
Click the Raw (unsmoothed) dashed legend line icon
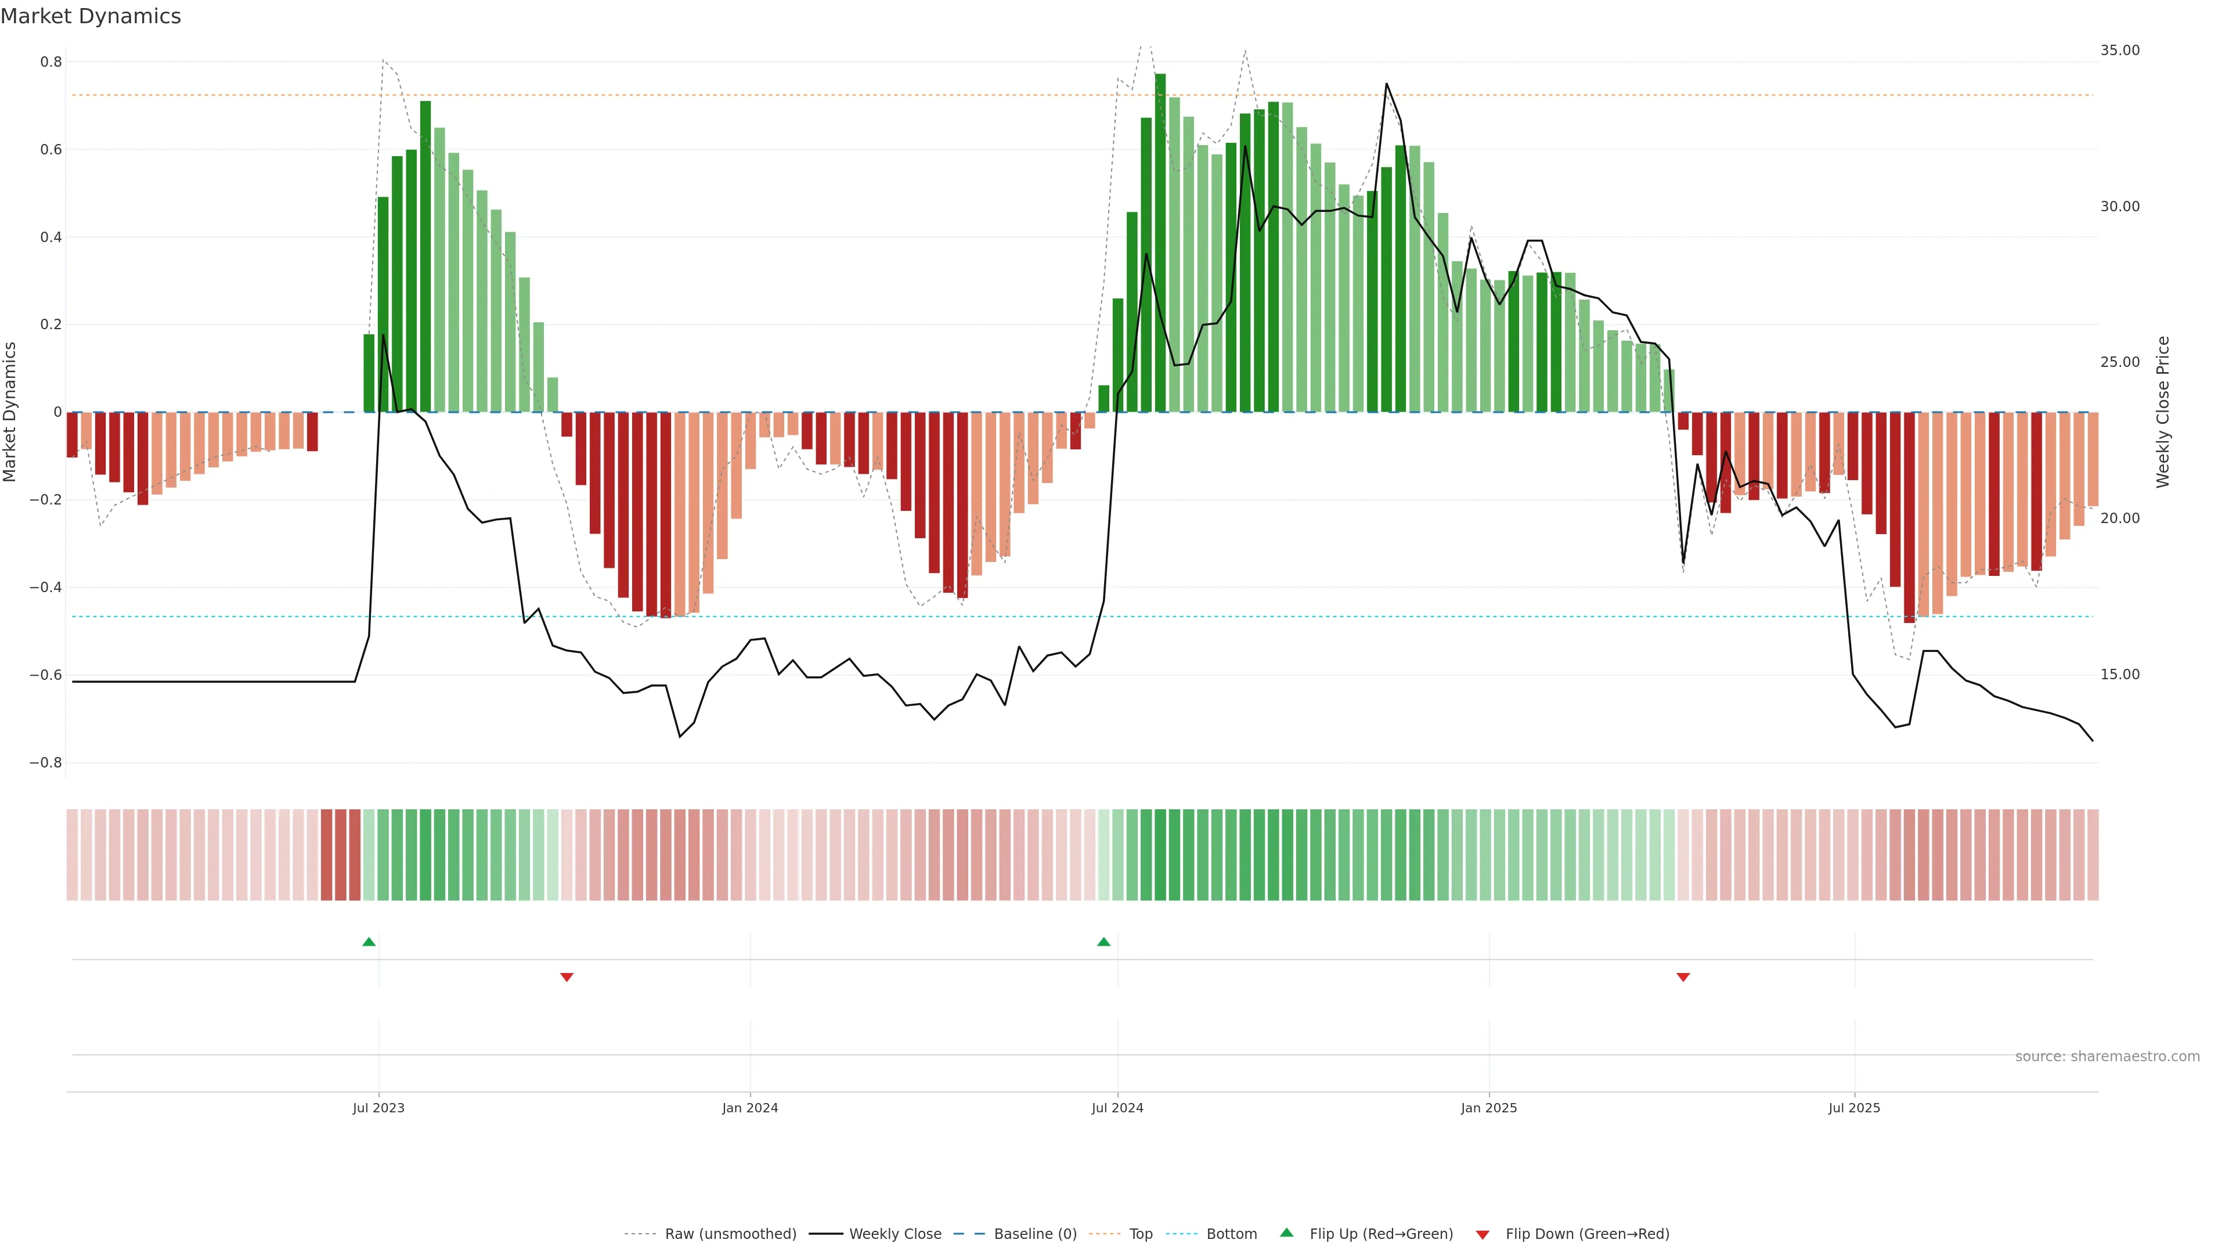coord(640,1234)
